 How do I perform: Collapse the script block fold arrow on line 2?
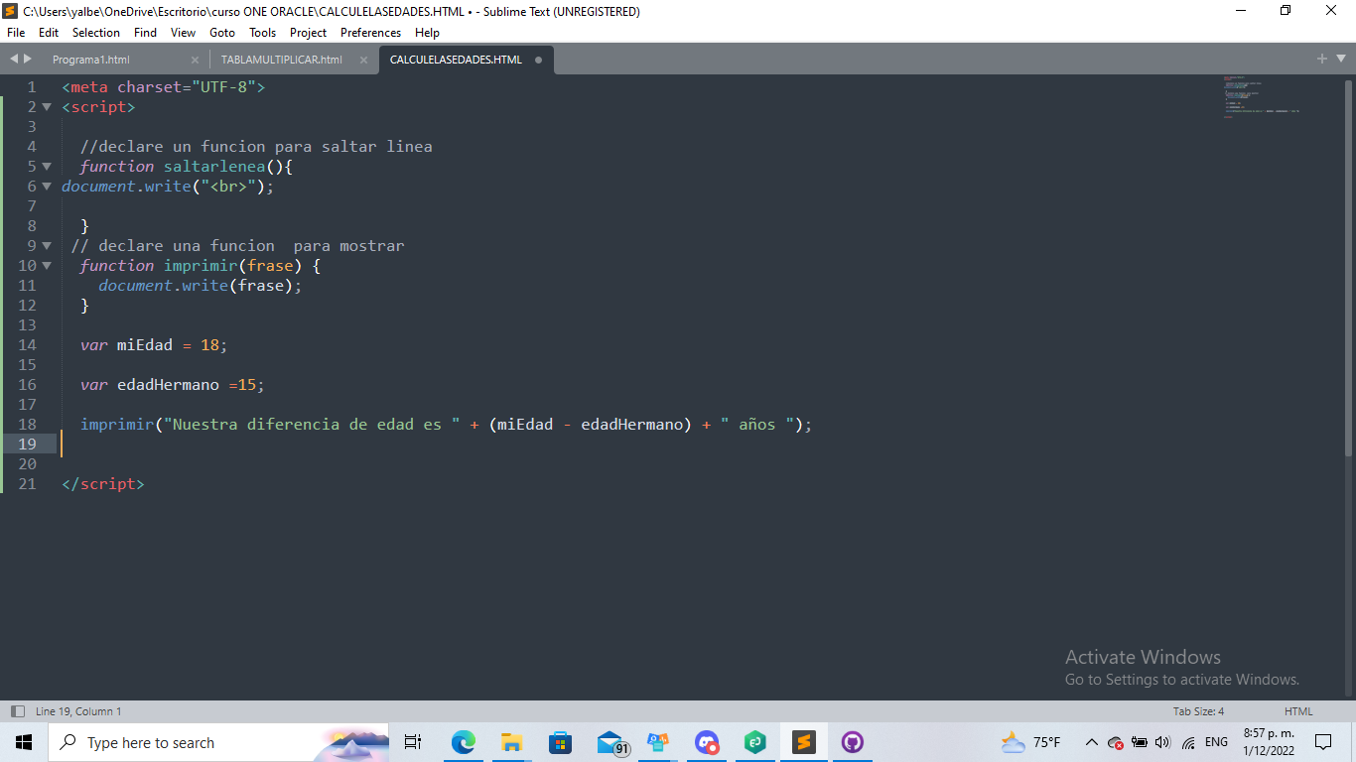[47, 107]
